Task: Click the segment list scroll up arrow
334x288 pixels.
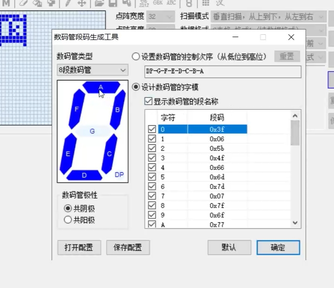Action: [x=295, y=116]
